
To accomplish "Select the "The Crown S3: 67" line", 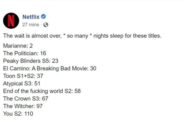I will point(25,99).
